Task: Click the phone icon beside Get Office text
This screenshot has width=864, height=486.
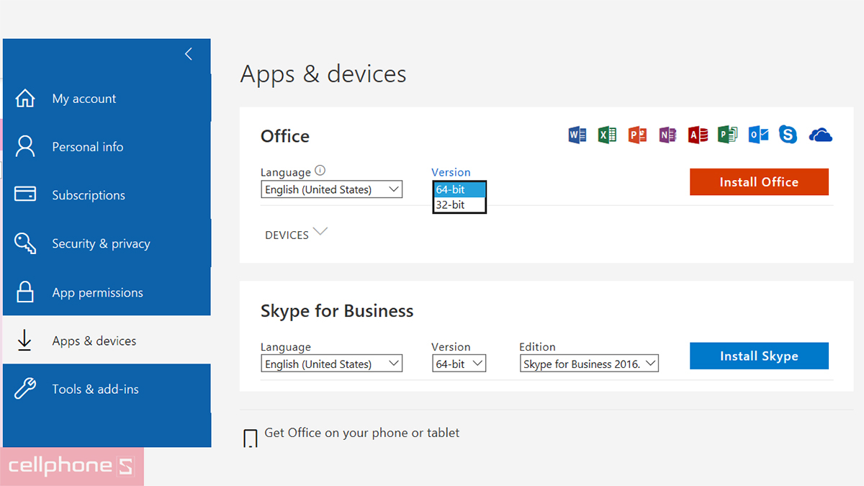Action: (x=251, y=438)
